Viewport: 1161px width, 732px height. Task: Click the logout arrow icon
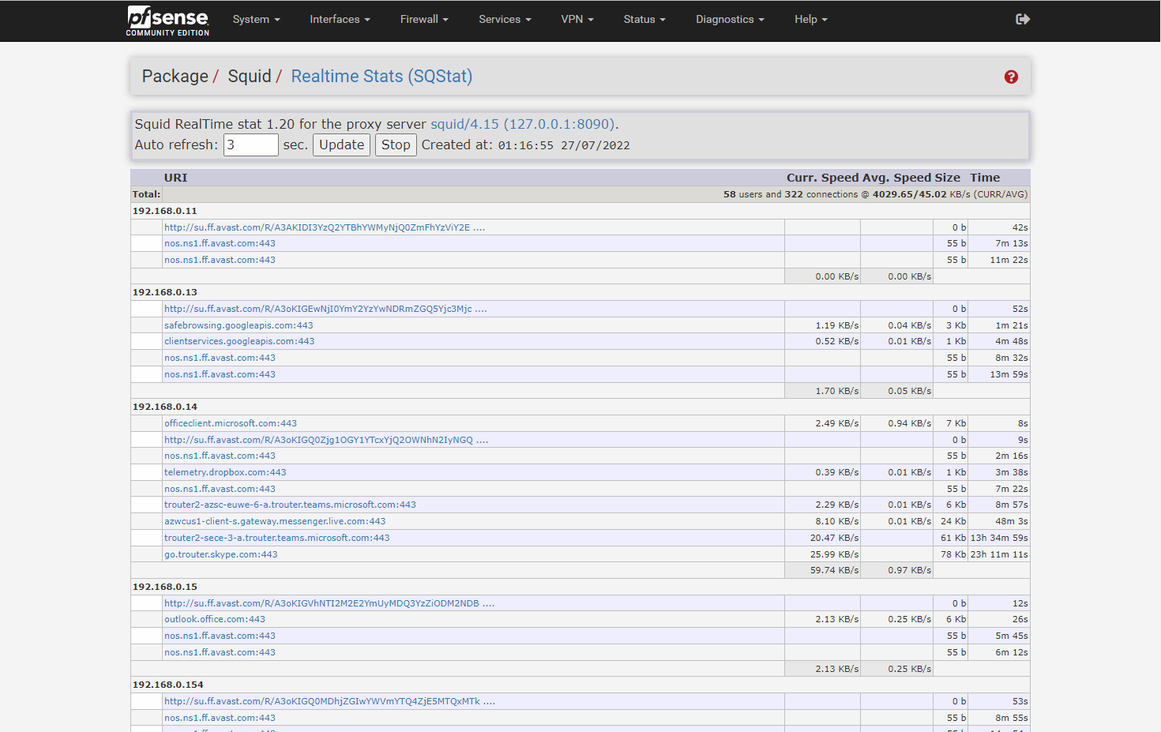click(x=1023, y=19)
